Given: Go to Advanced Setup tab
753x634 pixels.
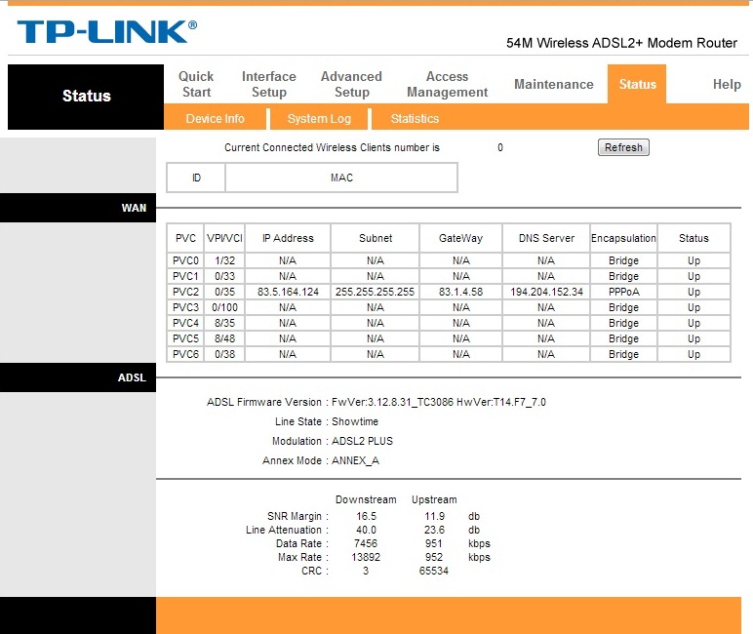Looking at the screenshot, I should pyautogui.click(x=351, y=84).
